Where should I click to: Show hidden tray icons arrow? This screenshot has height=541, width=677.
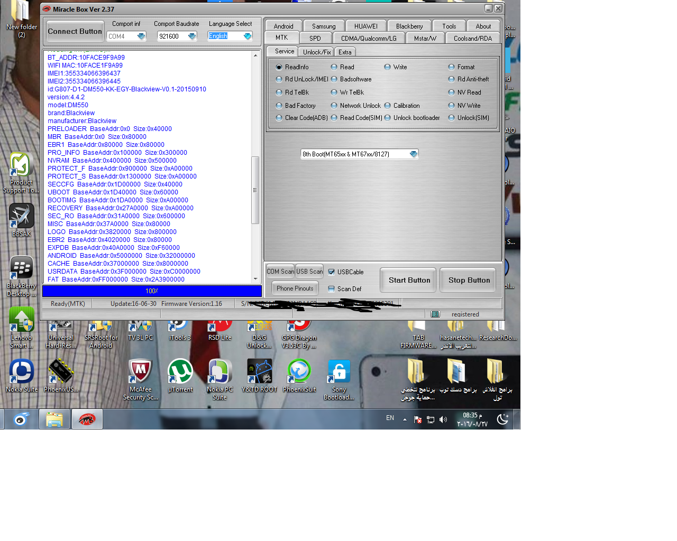pos(405,419)
